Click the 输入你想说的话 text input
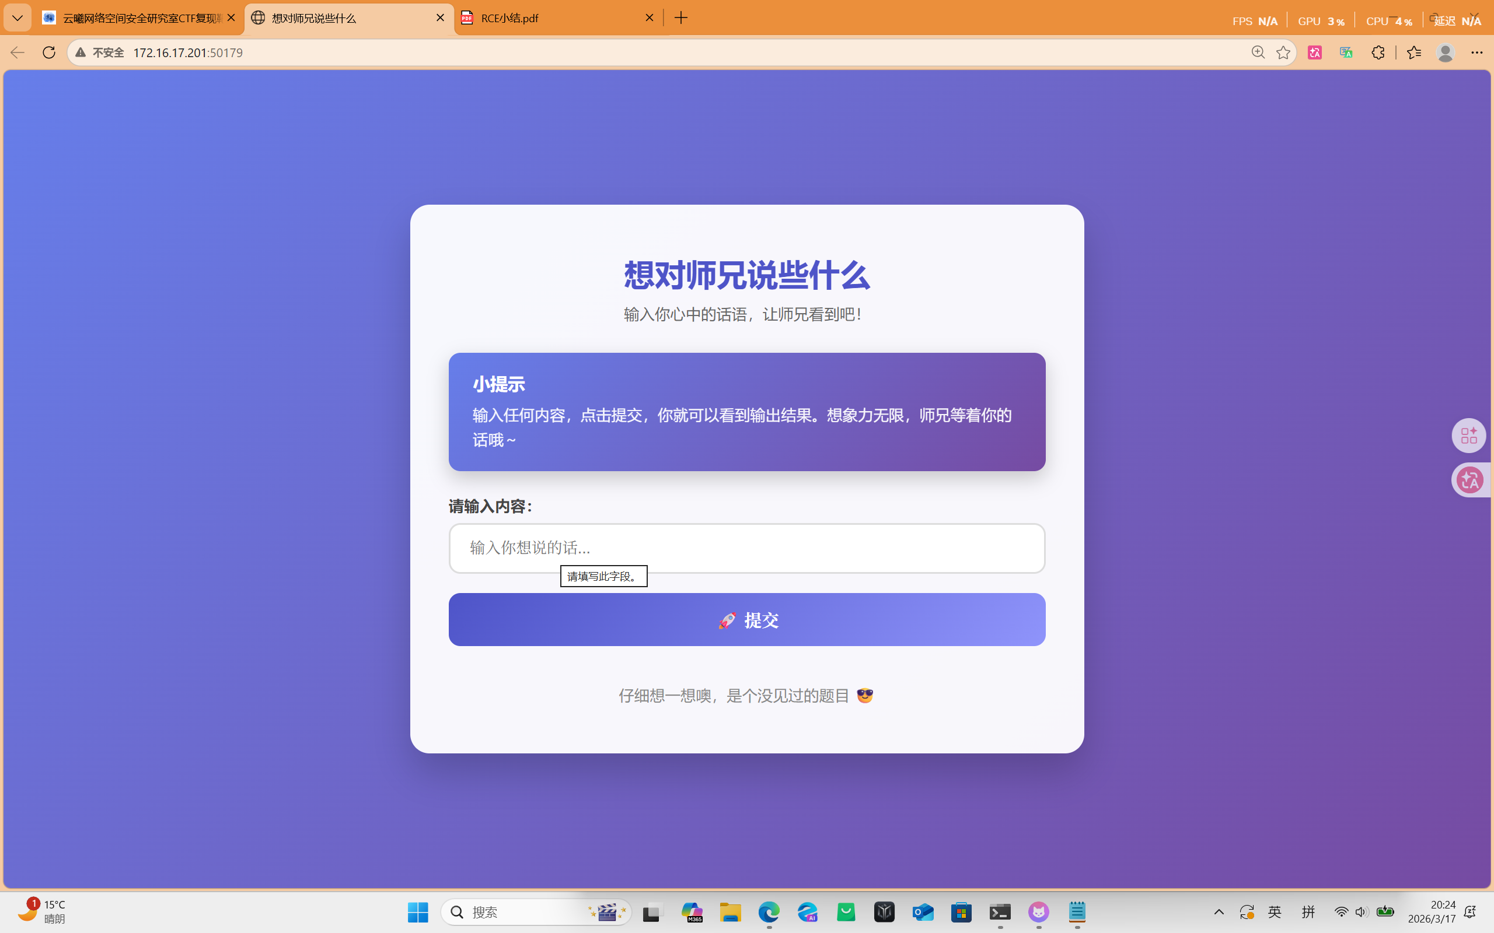The height and width of the screenshot is (933, 1494). [x=747, y=548]
